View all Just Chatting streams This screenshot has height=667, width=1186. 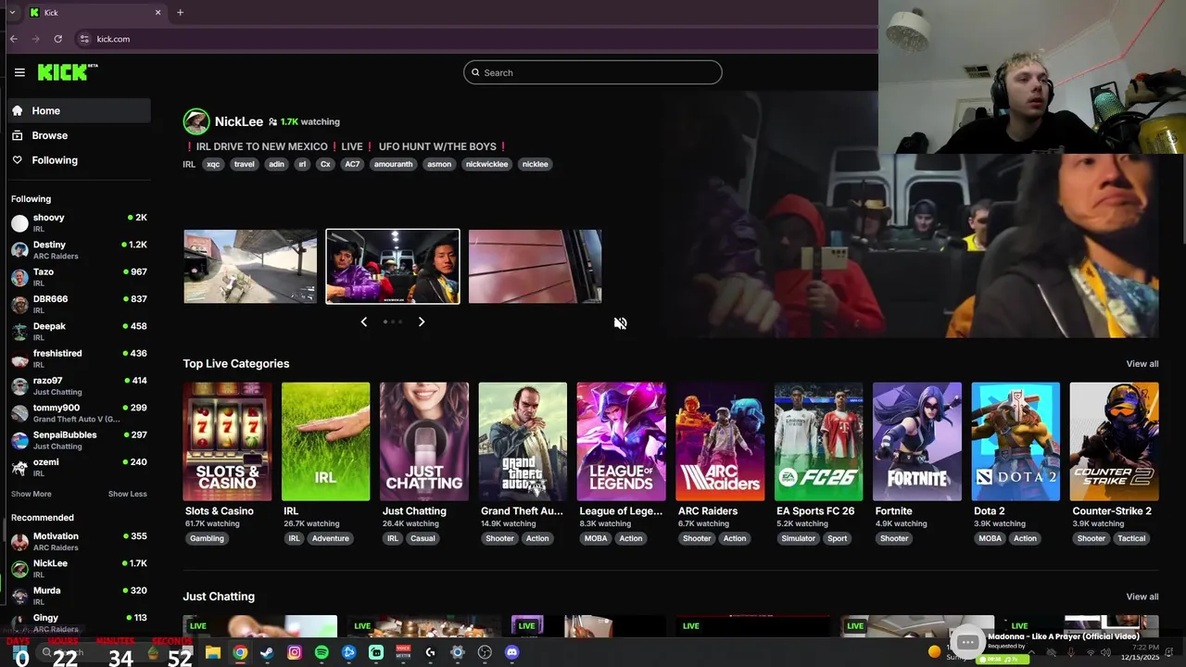[1142, 597]
